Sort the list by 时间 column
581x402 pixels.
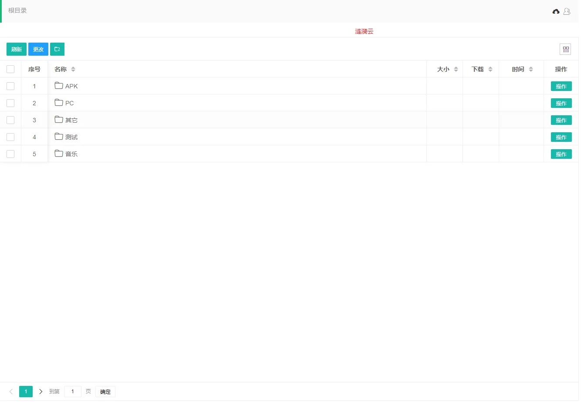tap(531, 69)
